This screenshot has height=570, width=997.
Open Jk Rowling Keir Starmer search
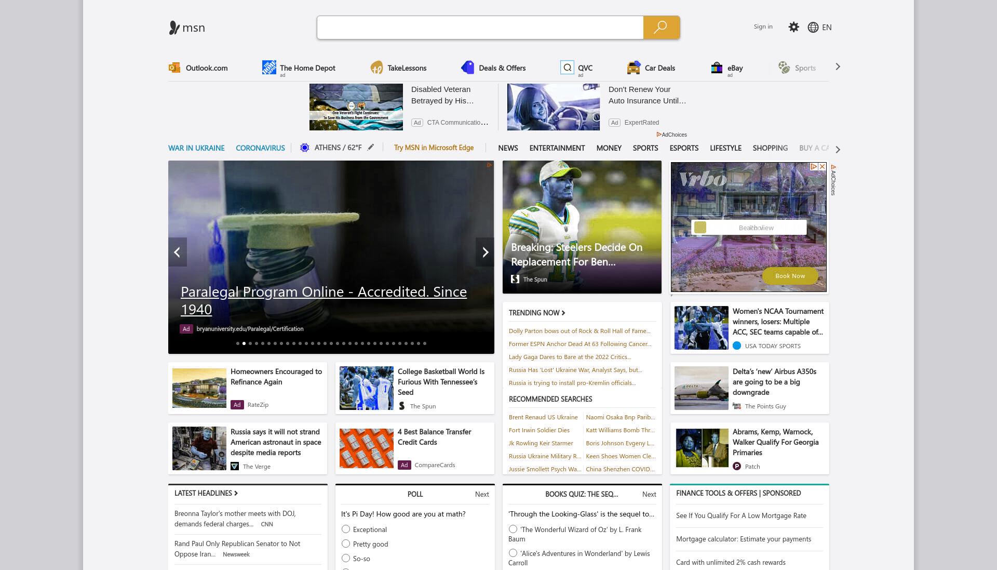pyautogui.click(x=541, y=443)
